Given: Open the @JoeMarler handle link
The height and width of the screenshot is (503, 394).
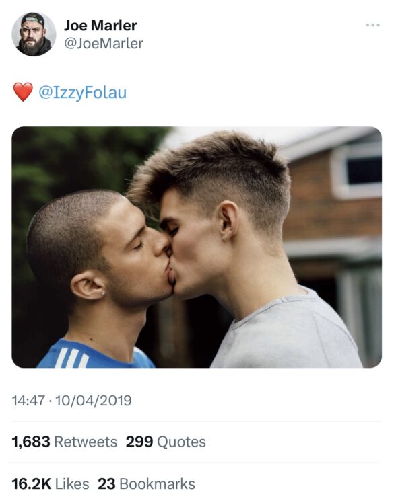Looking at the screenshot, I should click(x=104, y=44).
